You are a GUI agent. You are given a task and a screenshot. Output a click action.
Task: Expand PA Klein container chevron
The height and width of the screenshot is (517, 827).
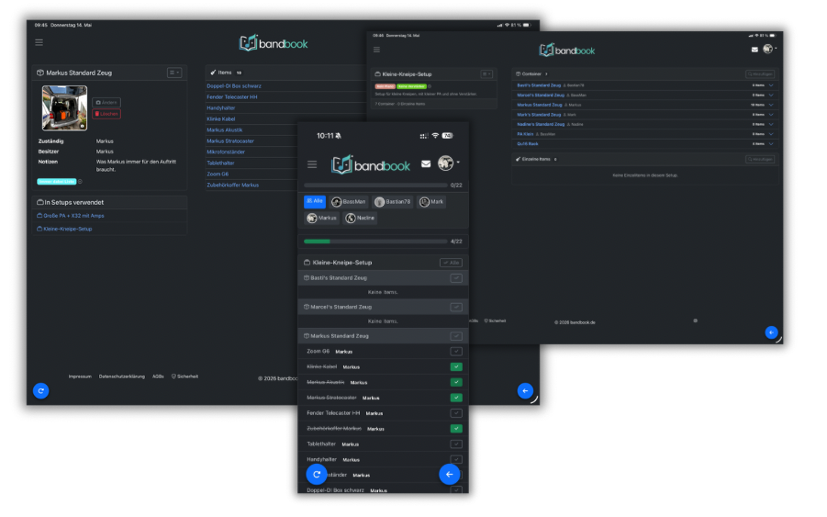[771, 134]
